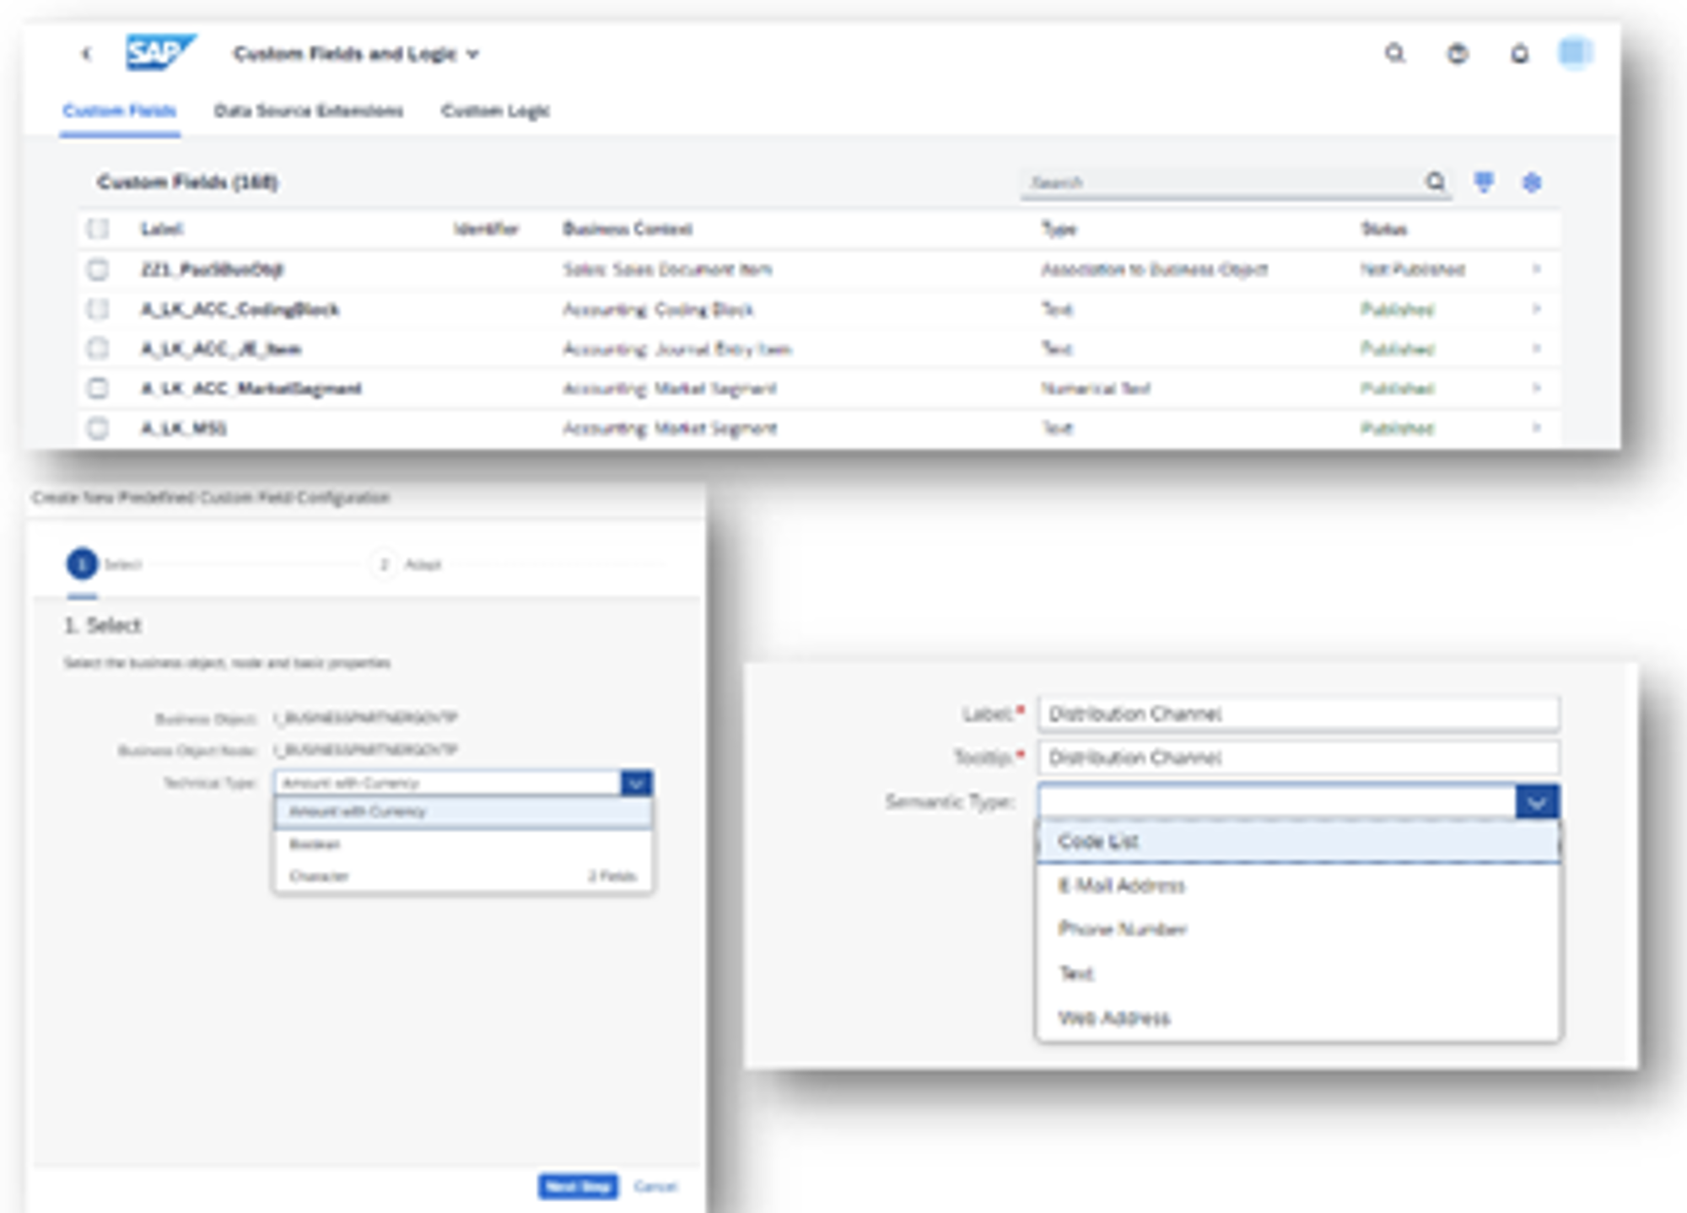Screen dimensions: 1687x1213
Task: Switch to Data Source Extensions tab
Action: (309, 111)
